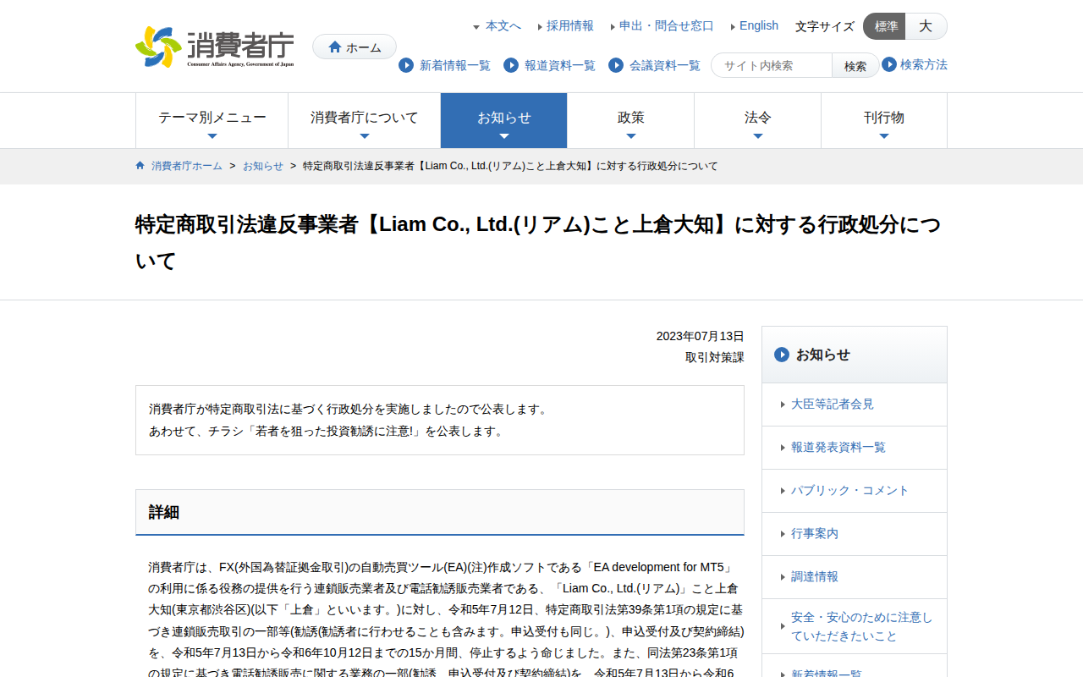Open 新着情報一覧 header link
The width and height of the screenshot is (1083, 677).
455,65
